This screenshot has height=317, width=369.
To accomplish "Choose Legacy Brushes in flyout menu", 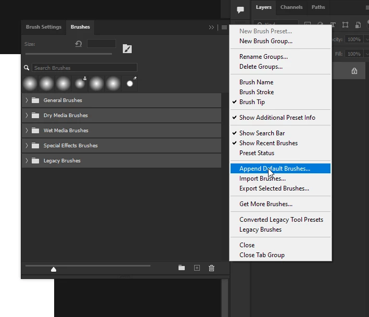I will pyautogui.click(x=281, y=230).
